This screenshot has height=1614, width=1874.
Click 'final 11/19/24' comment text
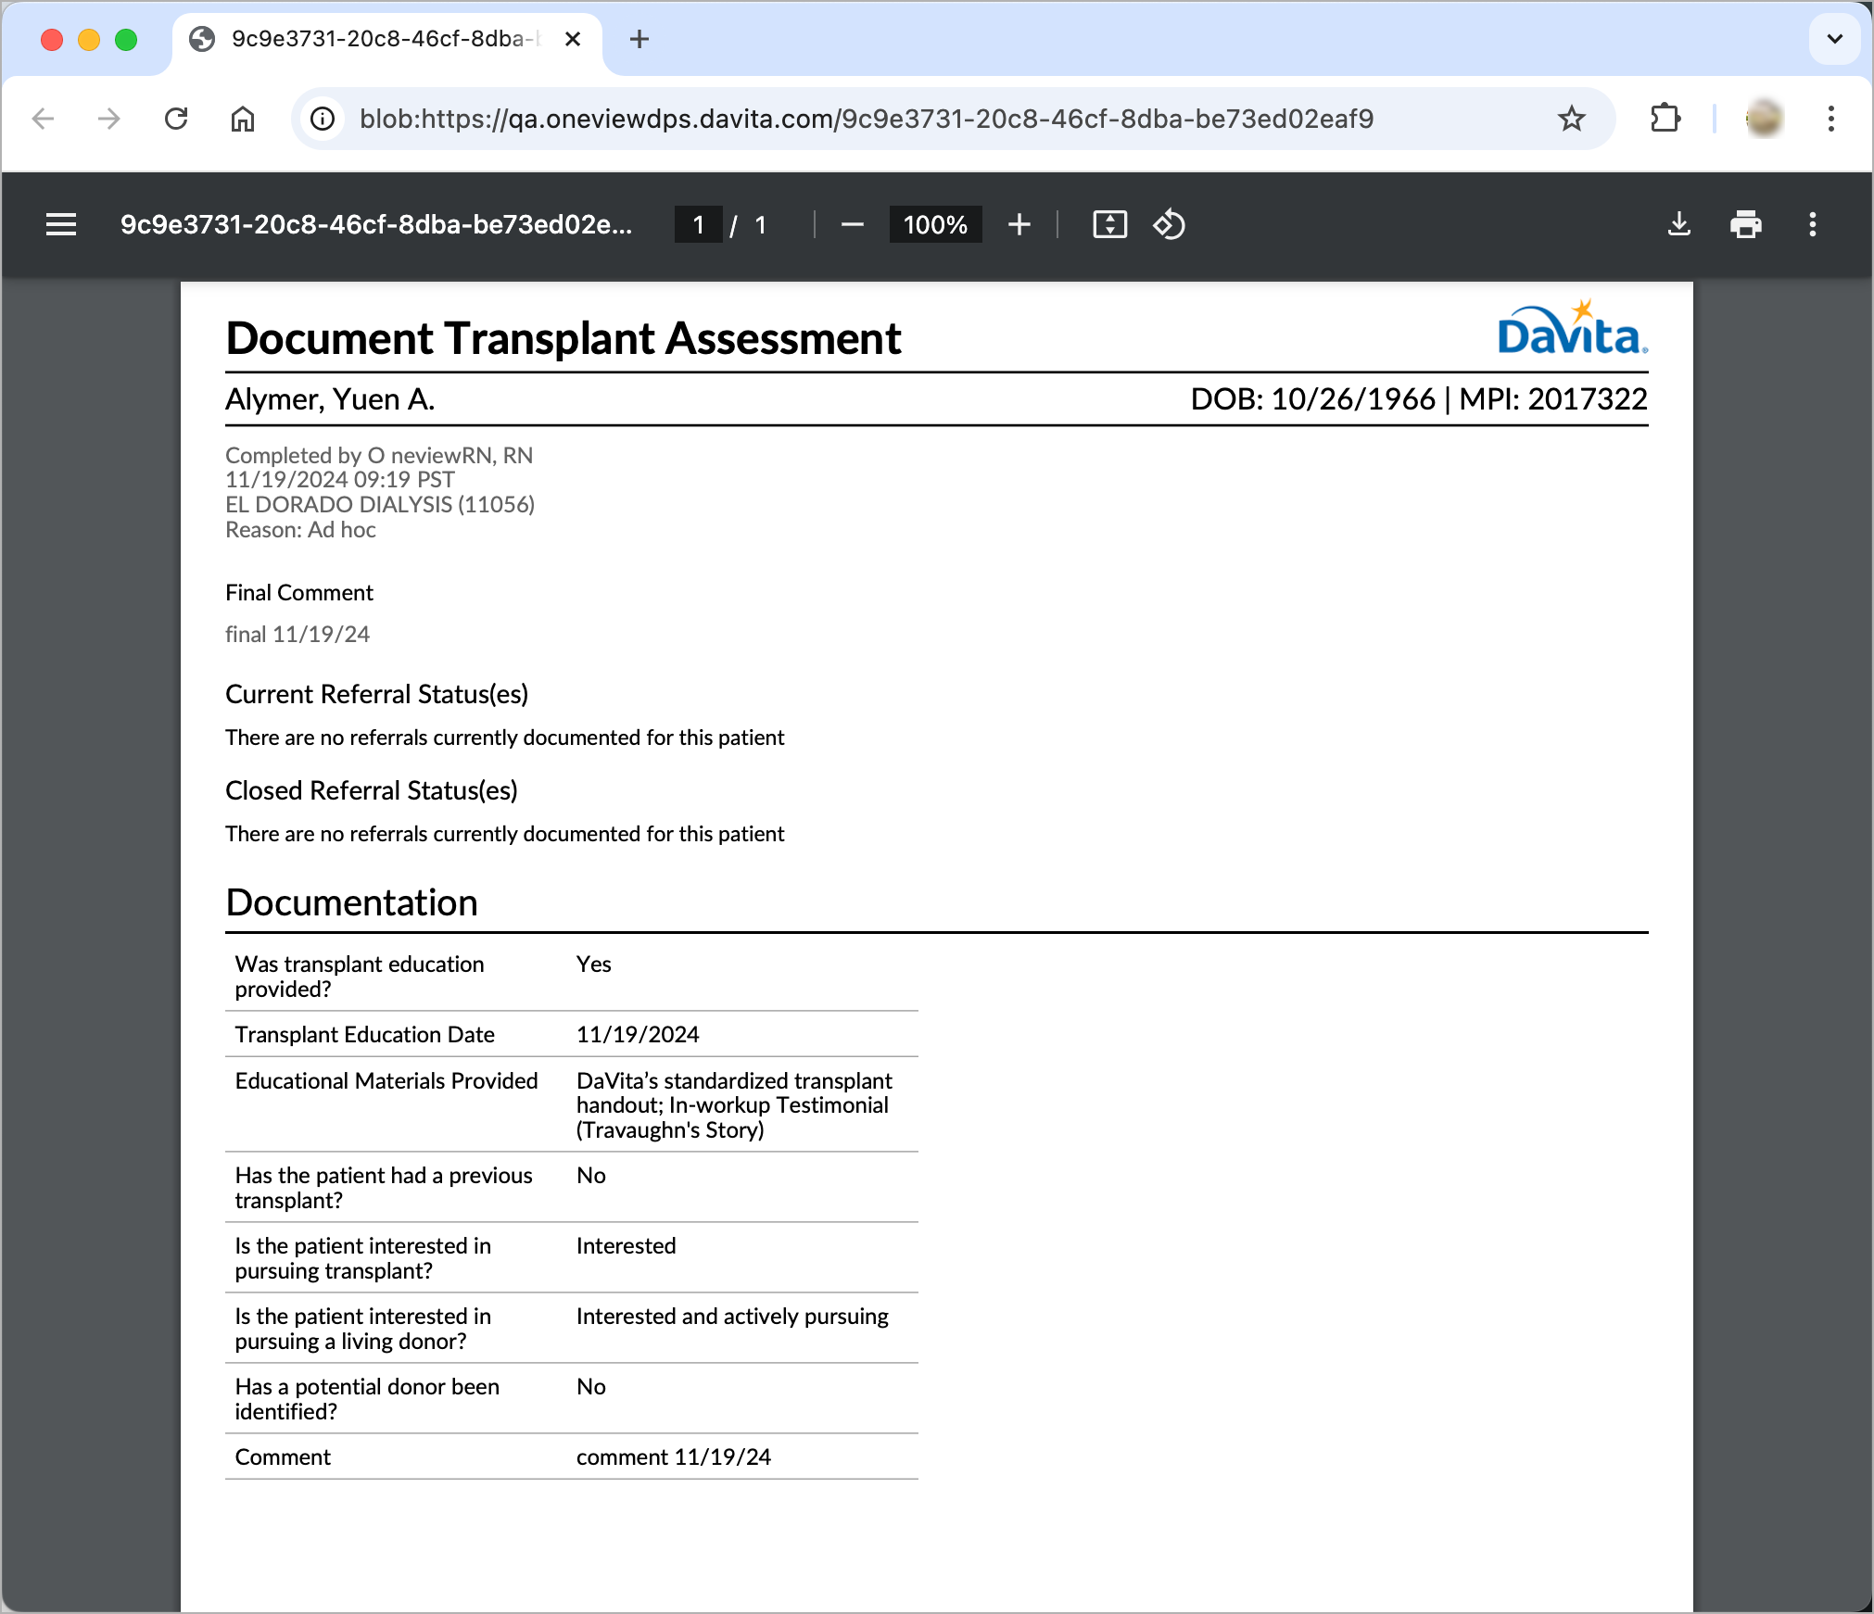298,634
